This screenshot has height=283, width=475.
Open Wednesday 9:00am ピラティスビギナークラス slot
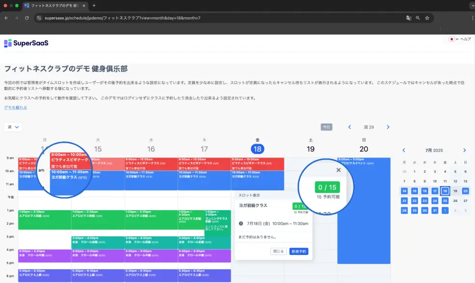[151, 164]
